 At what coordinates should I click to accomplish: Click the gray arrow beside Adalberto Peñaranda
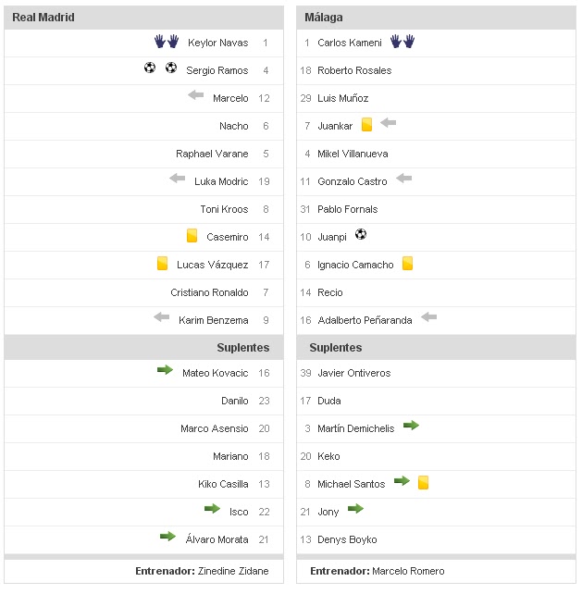(428, 317)
